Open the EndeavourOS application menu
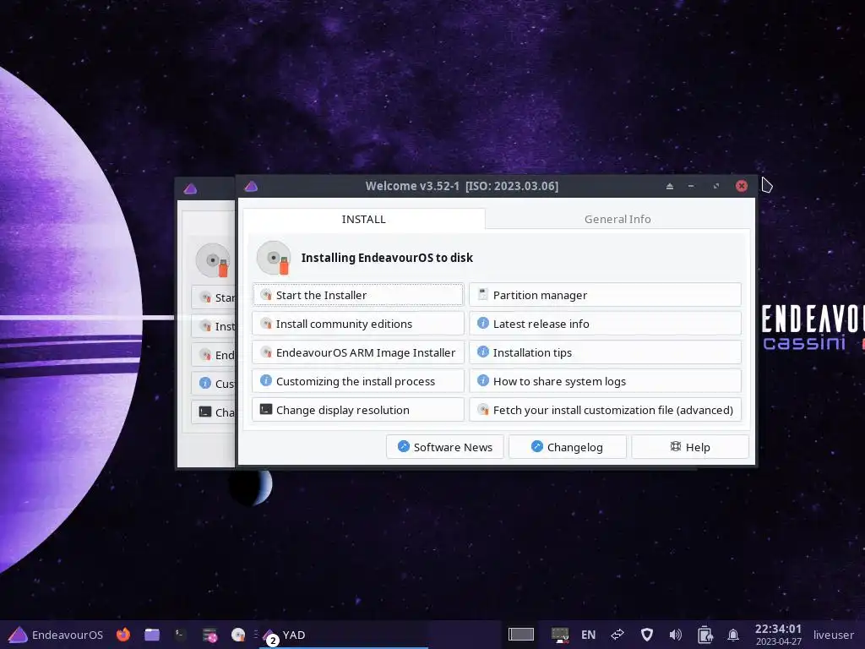Viewport: 865px width, 649px height. 56,635
